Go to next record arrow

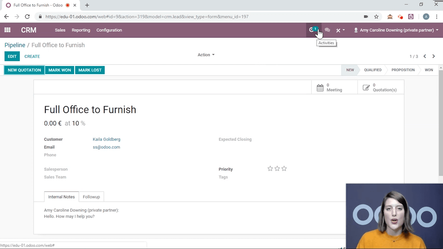[433, 56]
